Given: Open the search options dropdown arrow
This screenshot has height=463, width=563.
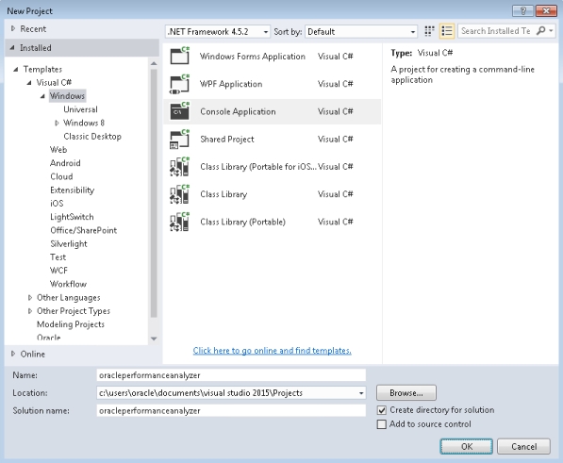Looking at the screenshot, I should 551,31.
